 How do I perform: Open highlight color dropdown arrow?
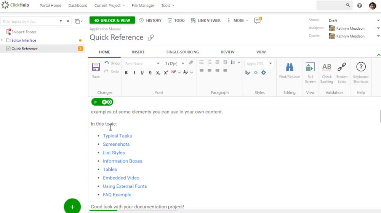(179, 72)
